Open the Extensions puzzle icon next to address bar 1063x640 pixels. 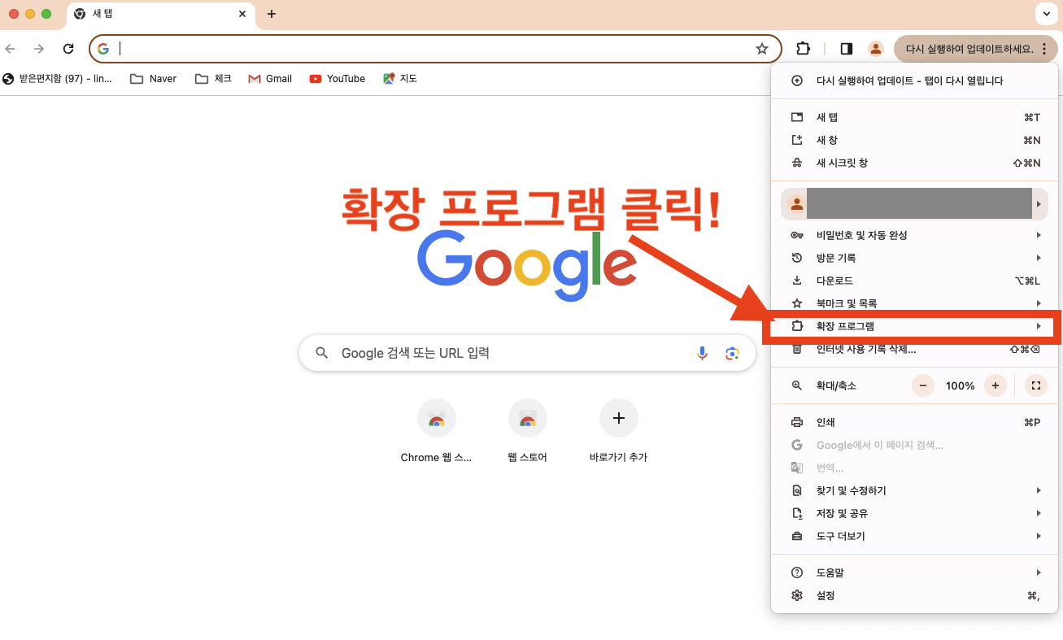point(803,48)
